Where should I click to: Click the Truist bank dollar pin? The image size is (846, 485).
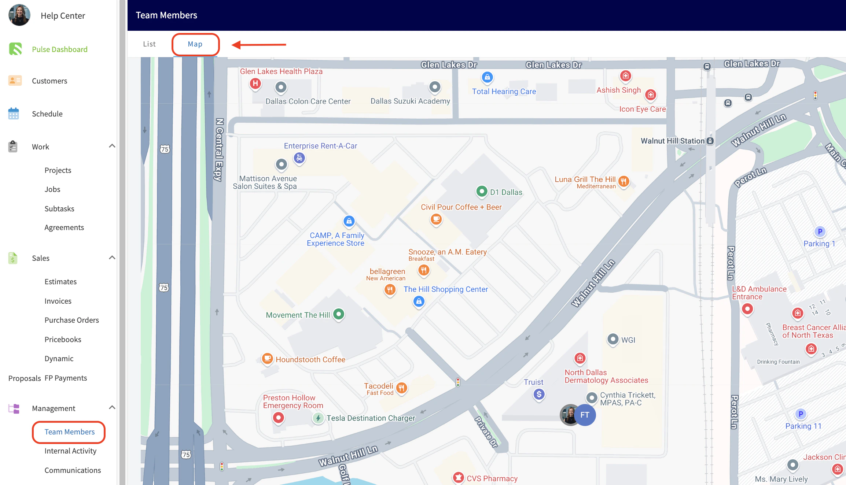[x=539, y=395]
